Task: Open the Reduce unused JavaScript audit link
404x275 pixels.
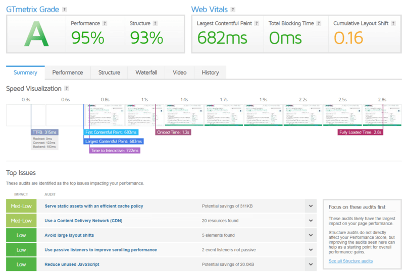Action: point(72,264)
